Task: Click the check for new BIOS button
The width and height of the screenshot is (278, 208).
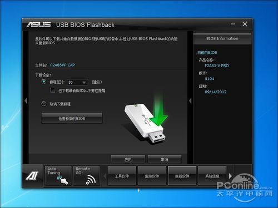Action: (x=72, y=118)
